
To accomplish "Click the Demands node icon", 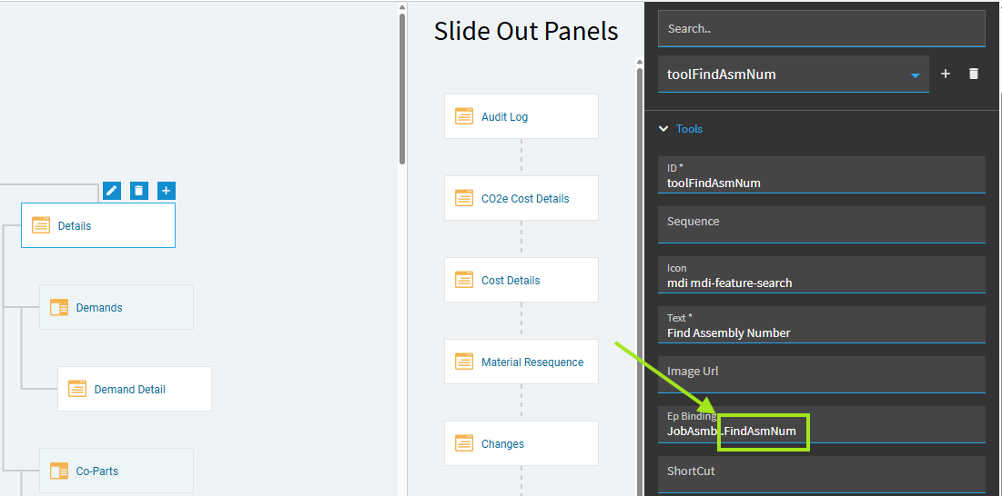I will (59, 307).
